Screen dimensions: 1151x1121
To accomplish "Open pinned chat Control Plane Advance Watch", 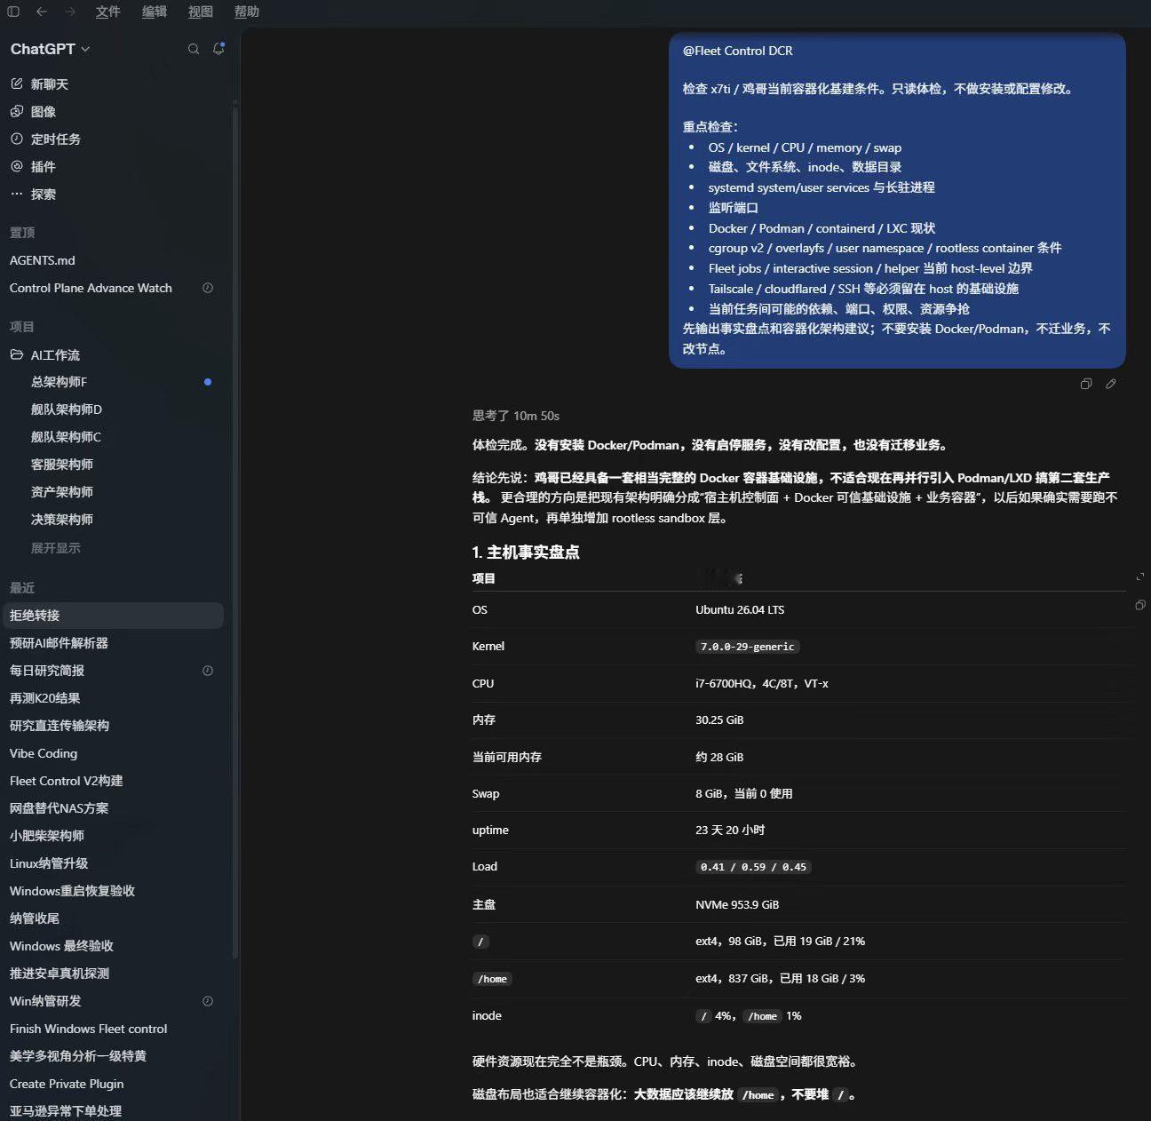I will pos(91,288).
